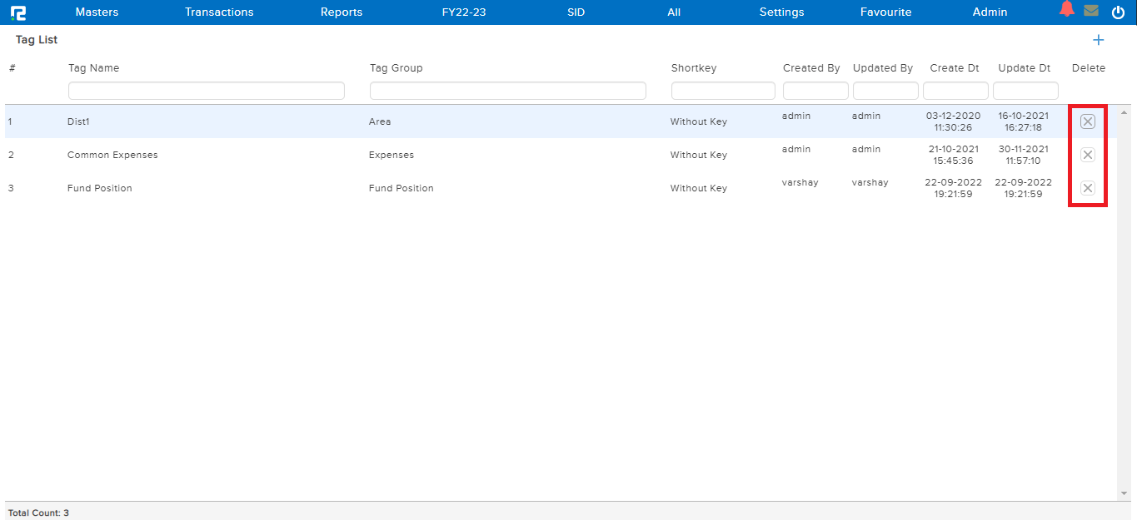Viewport: 1137px width, 520px height.
Task: Open the Favourite menu
Action: pos(885,12)
